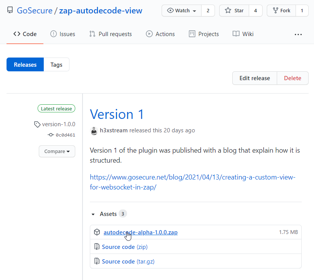Switch to the Pull requests tab
Viewport: 314px width, 280px height.
pyautogui.click(x=111, y=34)
